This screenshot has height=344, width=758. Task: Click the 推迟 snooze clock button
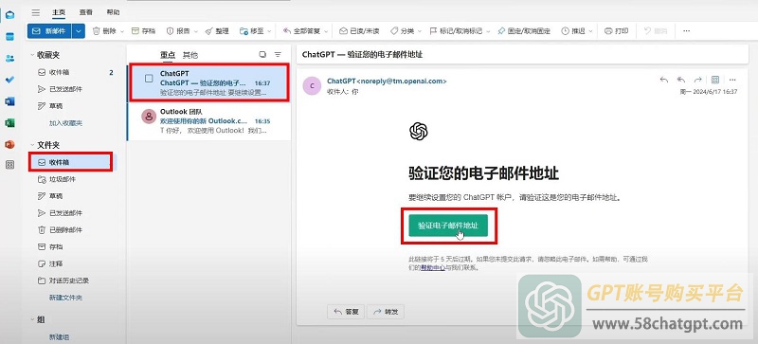(x=573, y=31)
